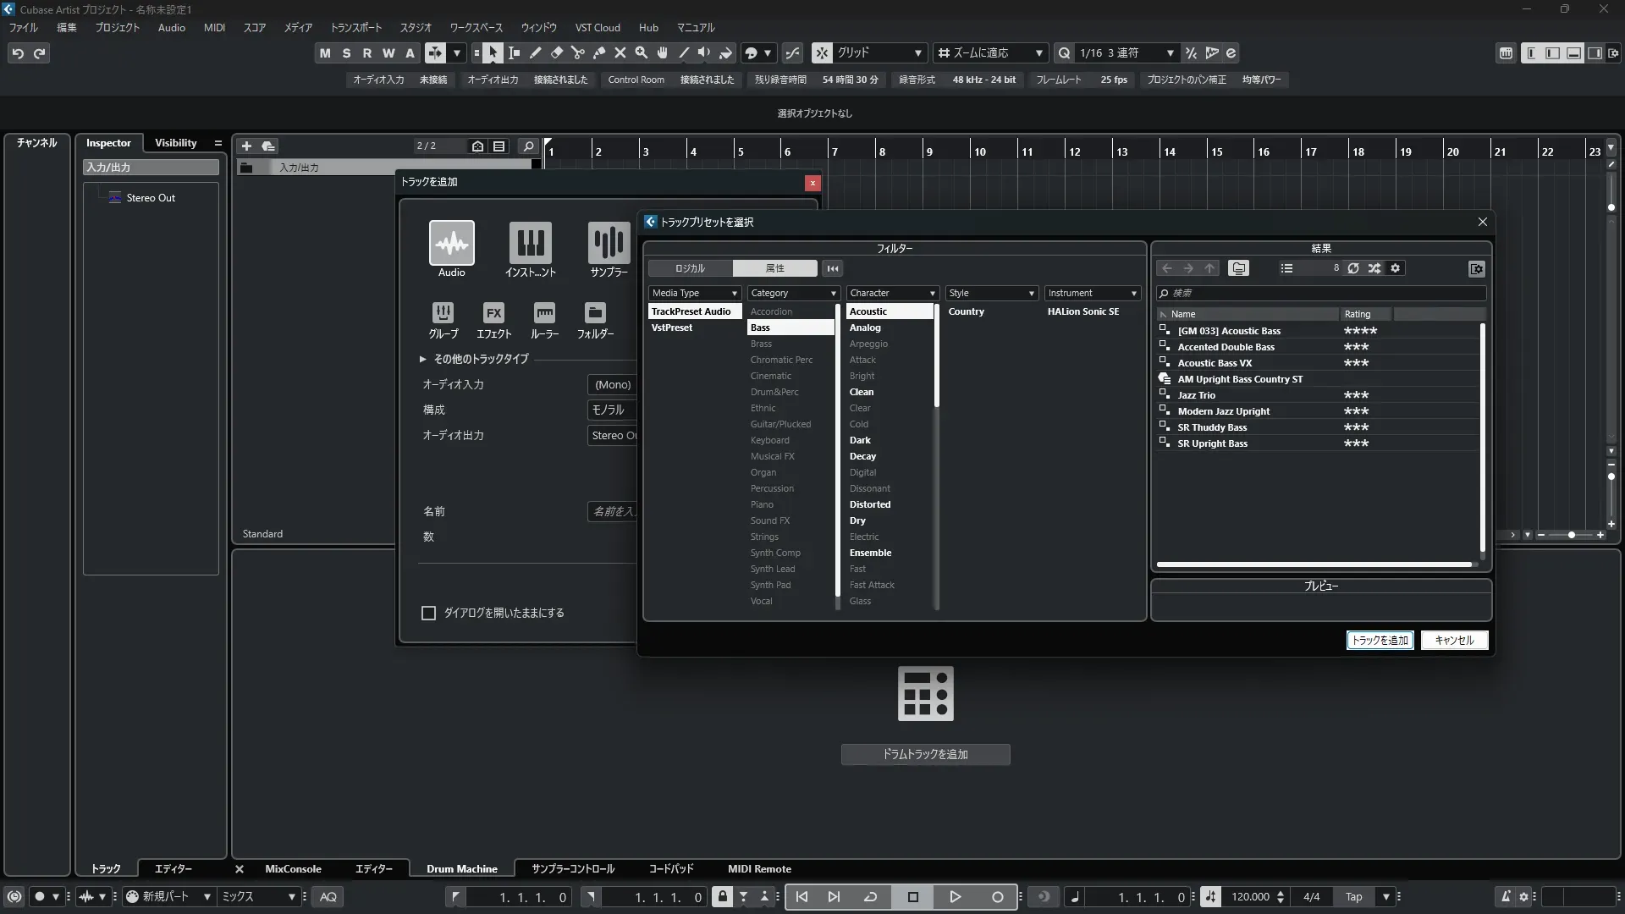Select the Scissors split tool

tap(577, 53)
